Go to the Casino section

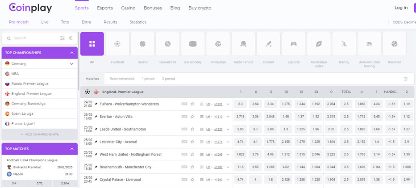pos(128,8)
